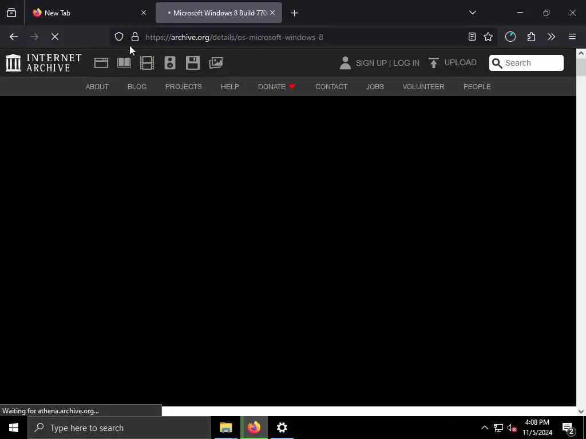586x439 pixels.
Task: Open the notification center icon
Action: pyautogui.click(x=568, y=428)
